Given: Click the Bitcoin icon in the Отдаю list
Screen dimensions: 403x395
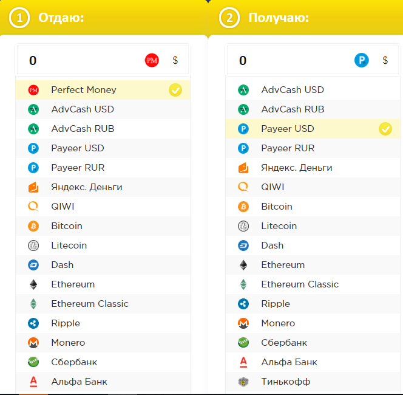Looking at the screenshot, I should (x=33, y=226).
